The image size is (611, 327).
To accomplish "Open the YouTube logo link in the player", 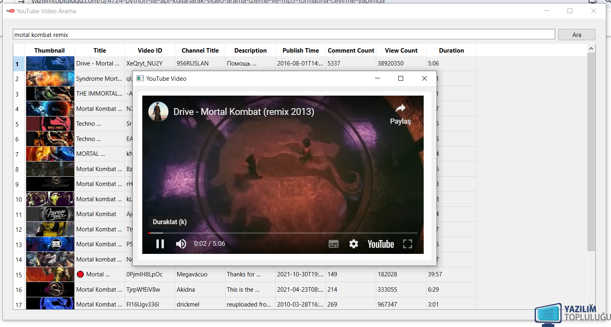I will point(381,244).
